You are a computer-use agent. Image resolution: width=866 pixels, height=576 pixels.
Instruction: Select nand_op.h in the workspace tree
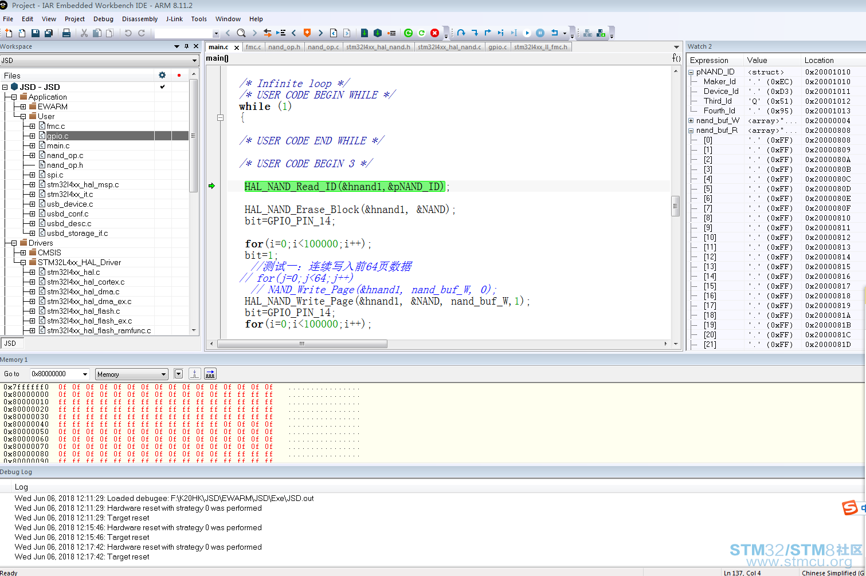coord(64,165)
